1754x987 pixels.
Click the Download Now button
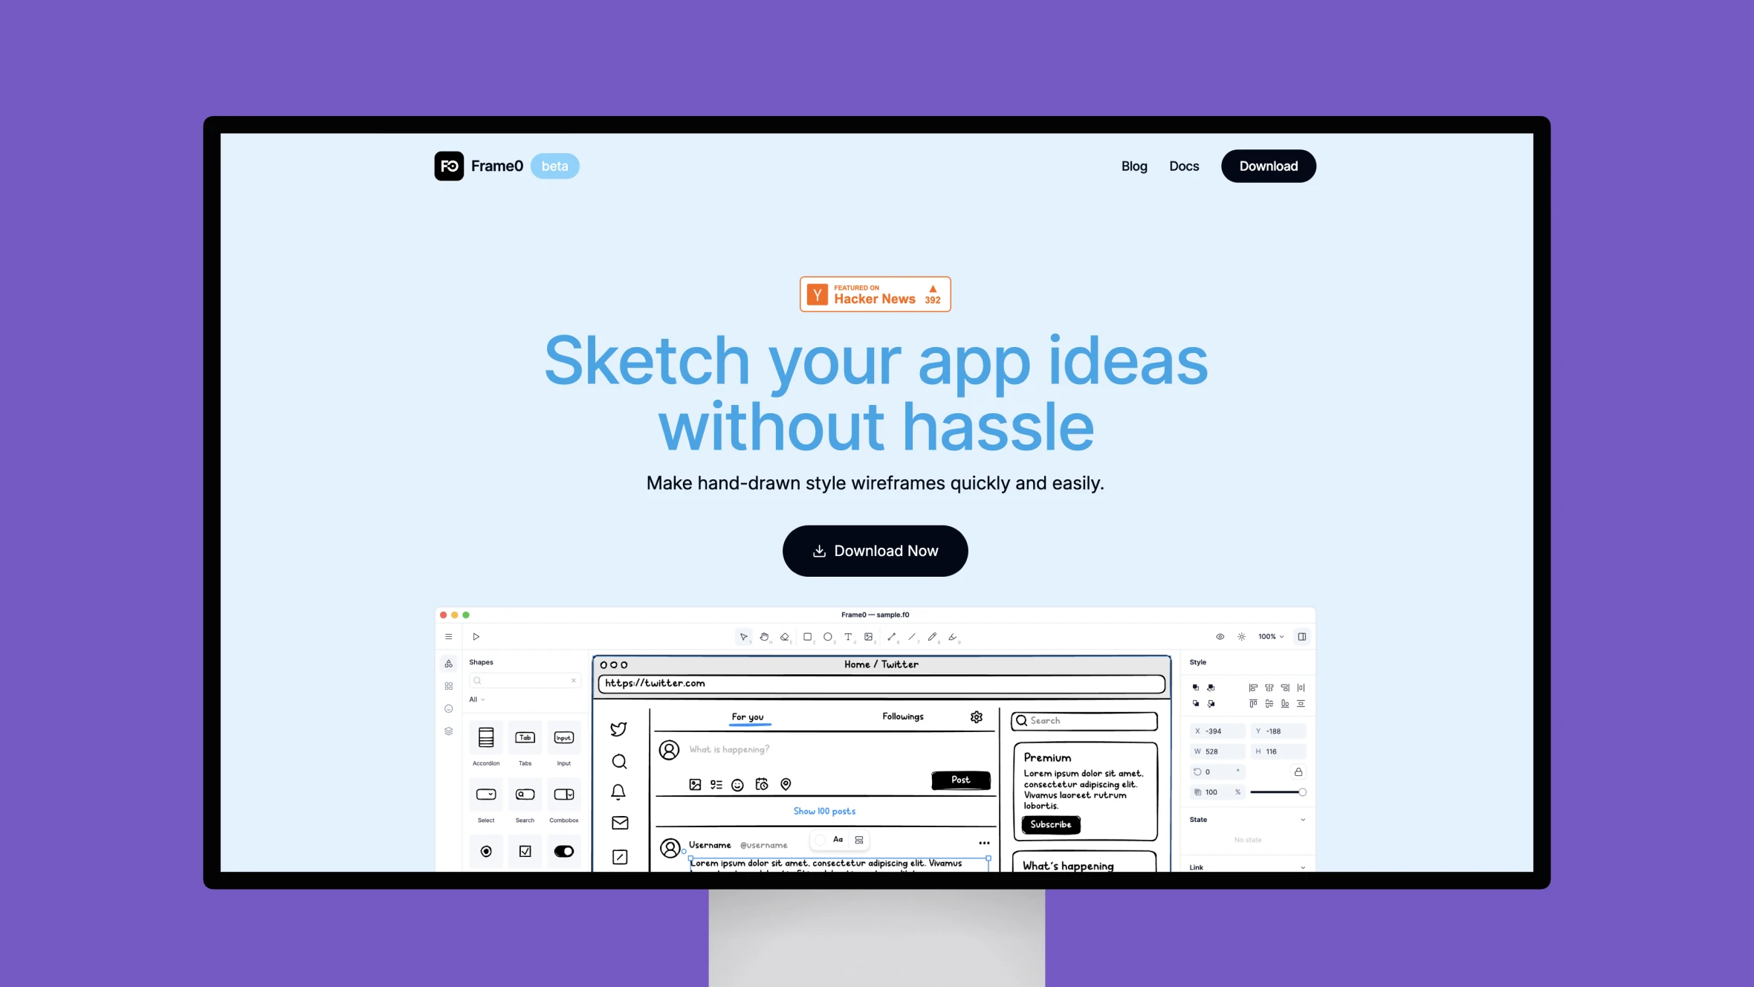[875, 551]
